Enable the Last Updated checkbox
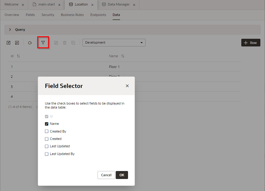The width and height of the screenshot is (265, 191). 47,146
